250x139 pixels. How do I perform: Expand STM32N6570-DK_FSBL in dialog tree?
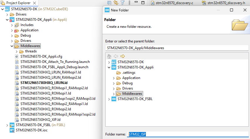coord(109,99)
